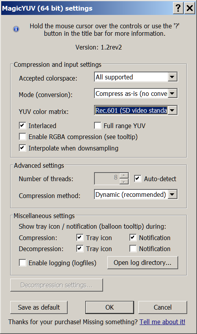Increase the Number of threads spinner
The width and height of the screenshot is (197, 334).
[124, 176]
